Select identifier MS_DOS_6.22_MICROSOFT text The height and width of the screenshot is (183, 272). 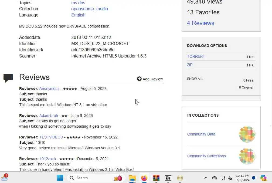[x=100, y=43]
